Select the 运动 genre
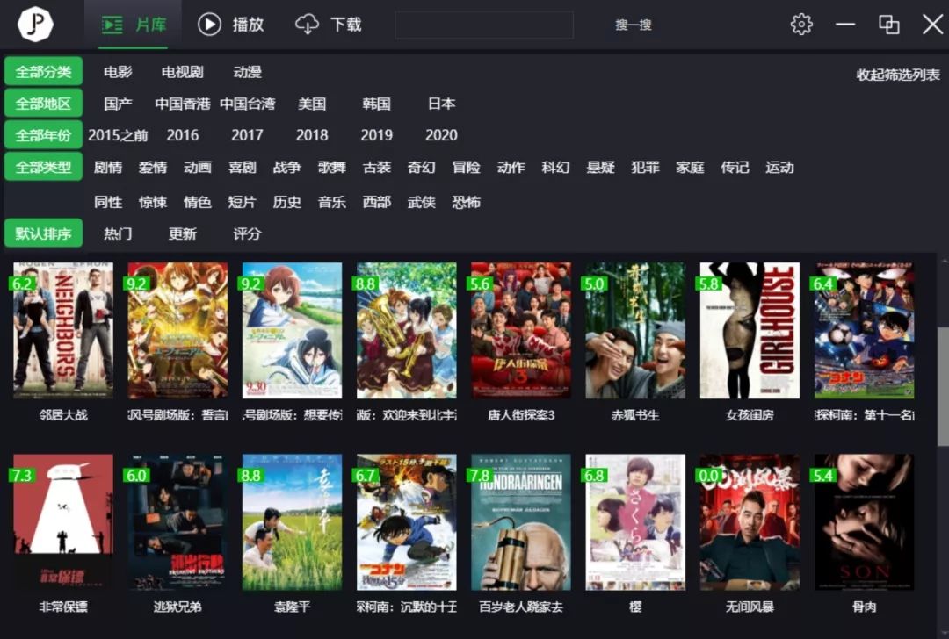949x639 pixels. coord(779,168)
